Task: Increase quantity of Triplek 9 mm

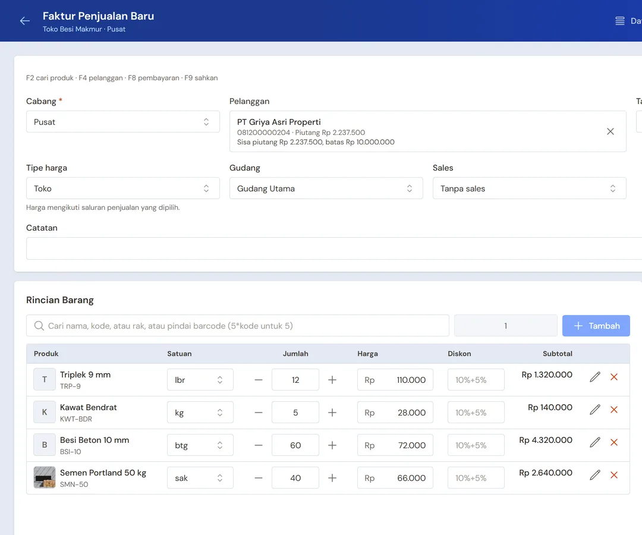Action: click(x=332, y=380)
